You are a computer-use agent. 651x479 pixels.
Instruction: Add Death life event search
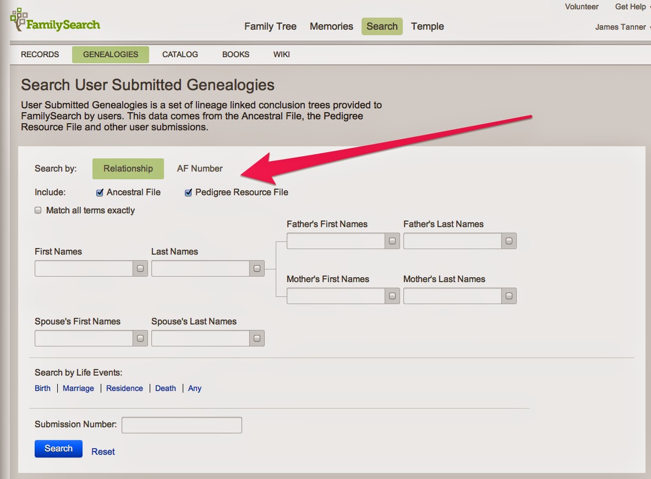tap(166, 388)
